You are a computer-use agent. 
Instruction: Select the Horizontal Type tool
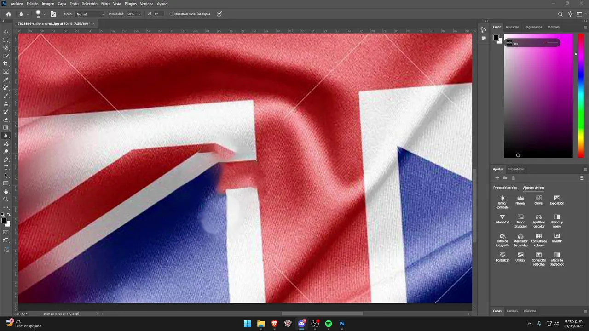[x=6, y=167]
